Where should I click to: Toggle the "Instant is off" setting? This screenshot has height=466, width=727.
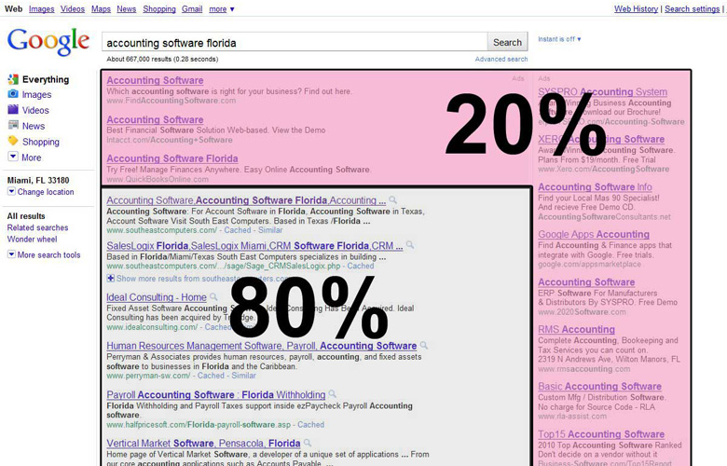tap(559, 39)
